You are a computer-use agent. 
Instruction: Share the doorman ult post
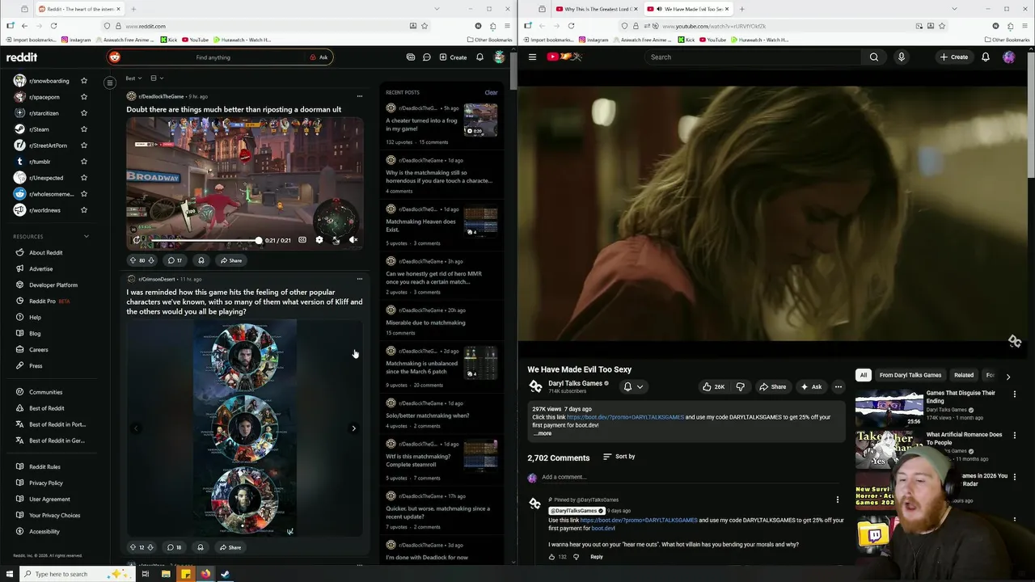pyautogui.click(x=230, y=260)
